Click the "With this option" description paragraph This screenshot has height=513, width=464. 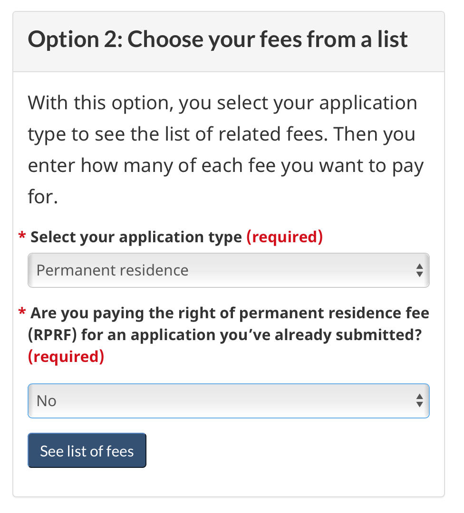coord(222,103)
